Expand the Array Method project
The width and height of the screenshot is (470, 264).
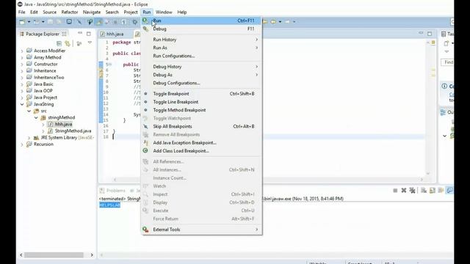click(22, 57)
